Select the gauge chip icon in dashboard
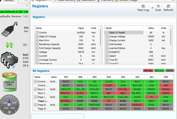 point(9,60)
